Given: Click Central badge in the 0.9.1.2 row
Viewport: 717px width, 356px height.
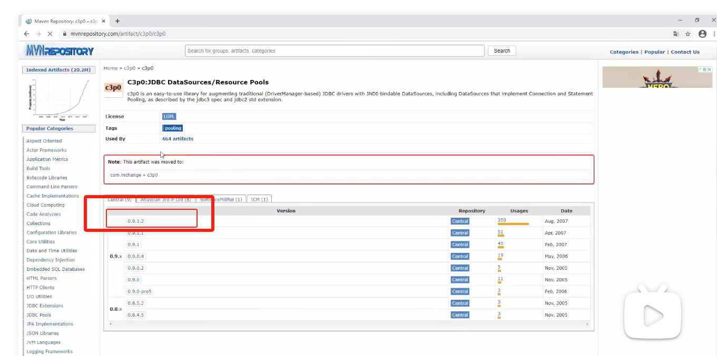Looking at the screenshot, I should tap(460, 221).
